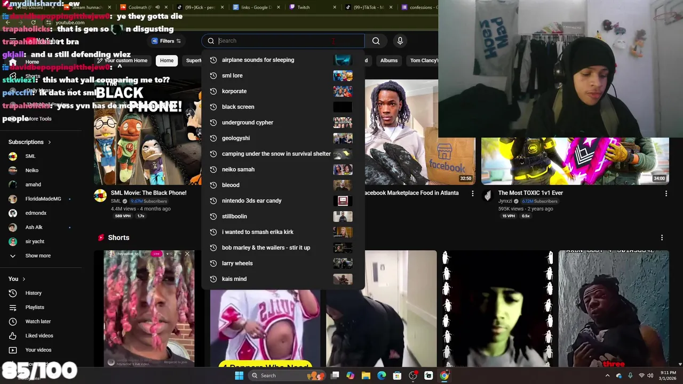Dismiss first Short with its X icon
683x384 pixels.
(187, 254)
